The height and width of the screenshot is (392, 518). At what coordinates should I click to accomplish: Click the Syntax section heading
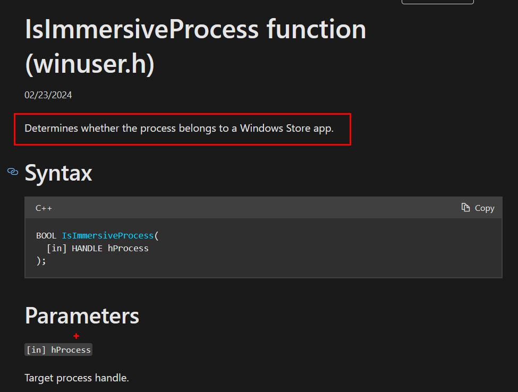[x=58, y=173]
